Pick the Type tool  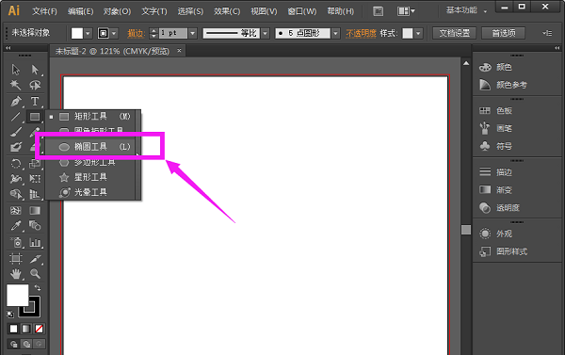[x=35, y=102]
